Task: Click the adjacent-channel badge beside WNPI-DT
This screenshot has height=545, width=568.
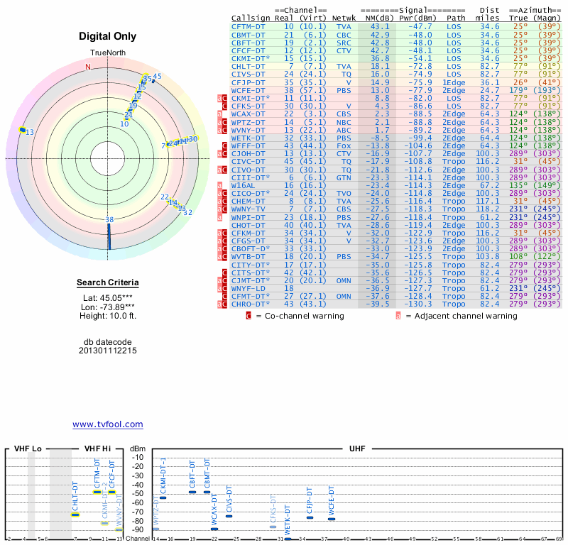Action: 219,217
